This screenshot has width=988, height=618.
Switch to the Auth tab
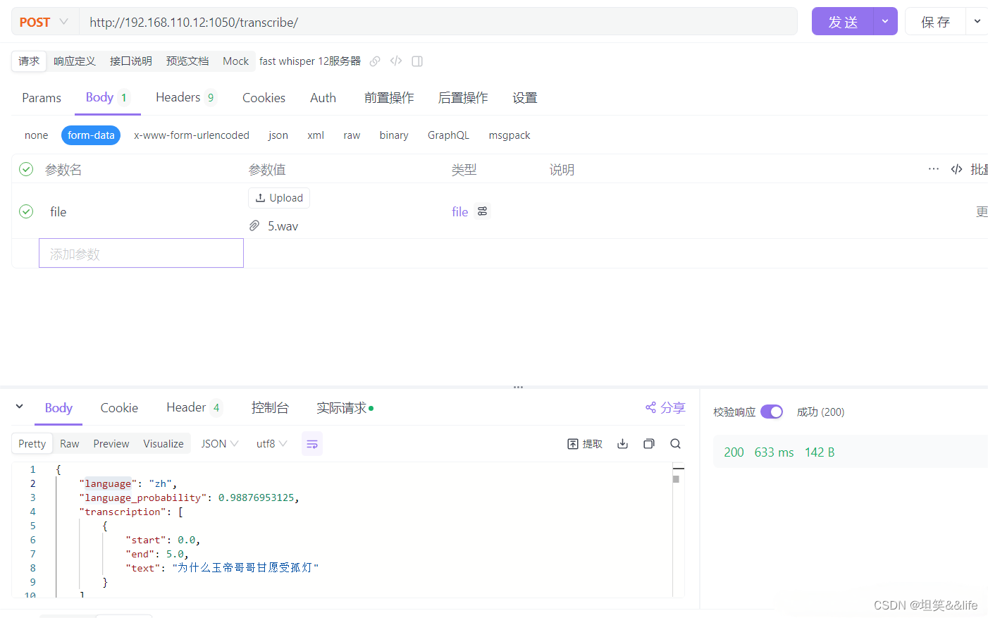pos(323,98)
